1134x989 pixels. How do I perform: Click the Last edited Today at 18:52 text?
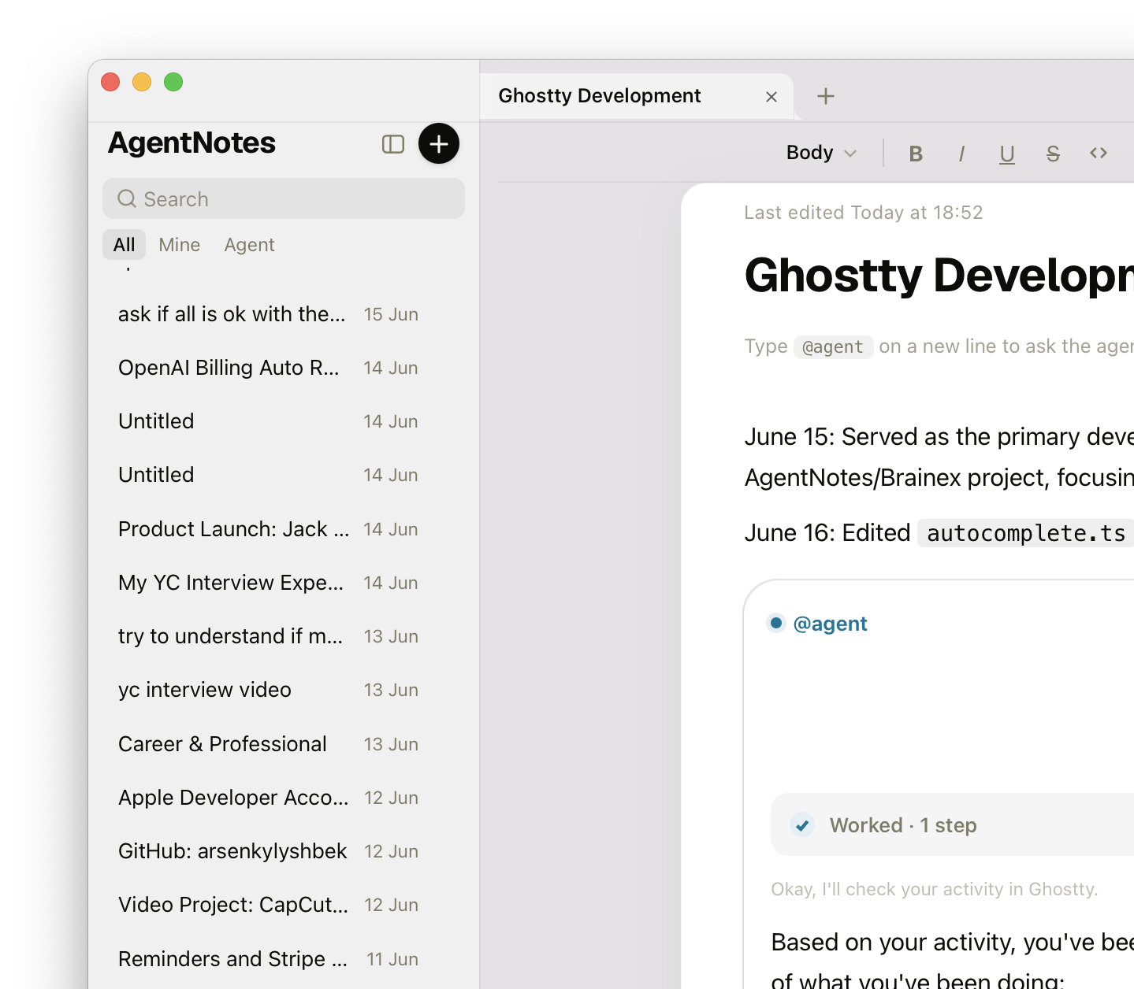click(x=864, y=213)
